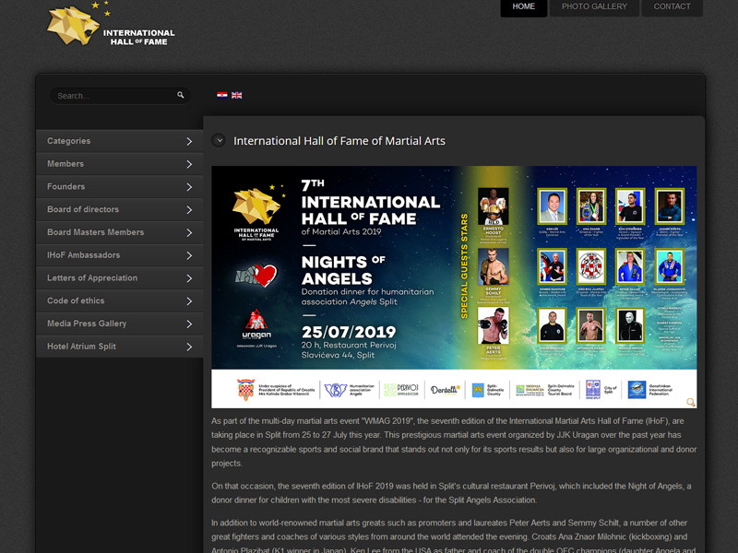
Task: Open the CONTACT page
Action: coord(672,6)
